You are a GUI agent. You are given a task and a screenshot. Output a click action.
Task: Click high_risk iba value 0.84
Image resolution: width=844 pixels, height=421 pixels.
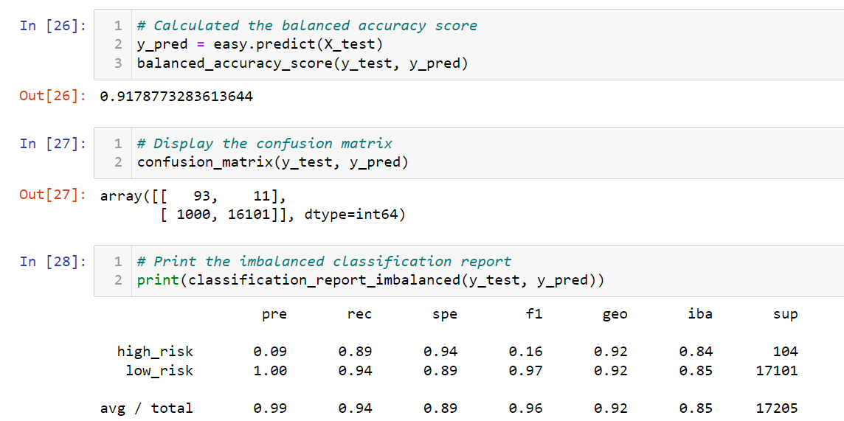point(696,352)
